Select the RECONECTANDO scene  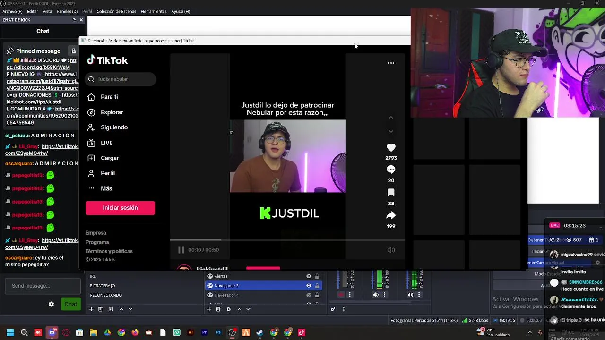point(106,295)
